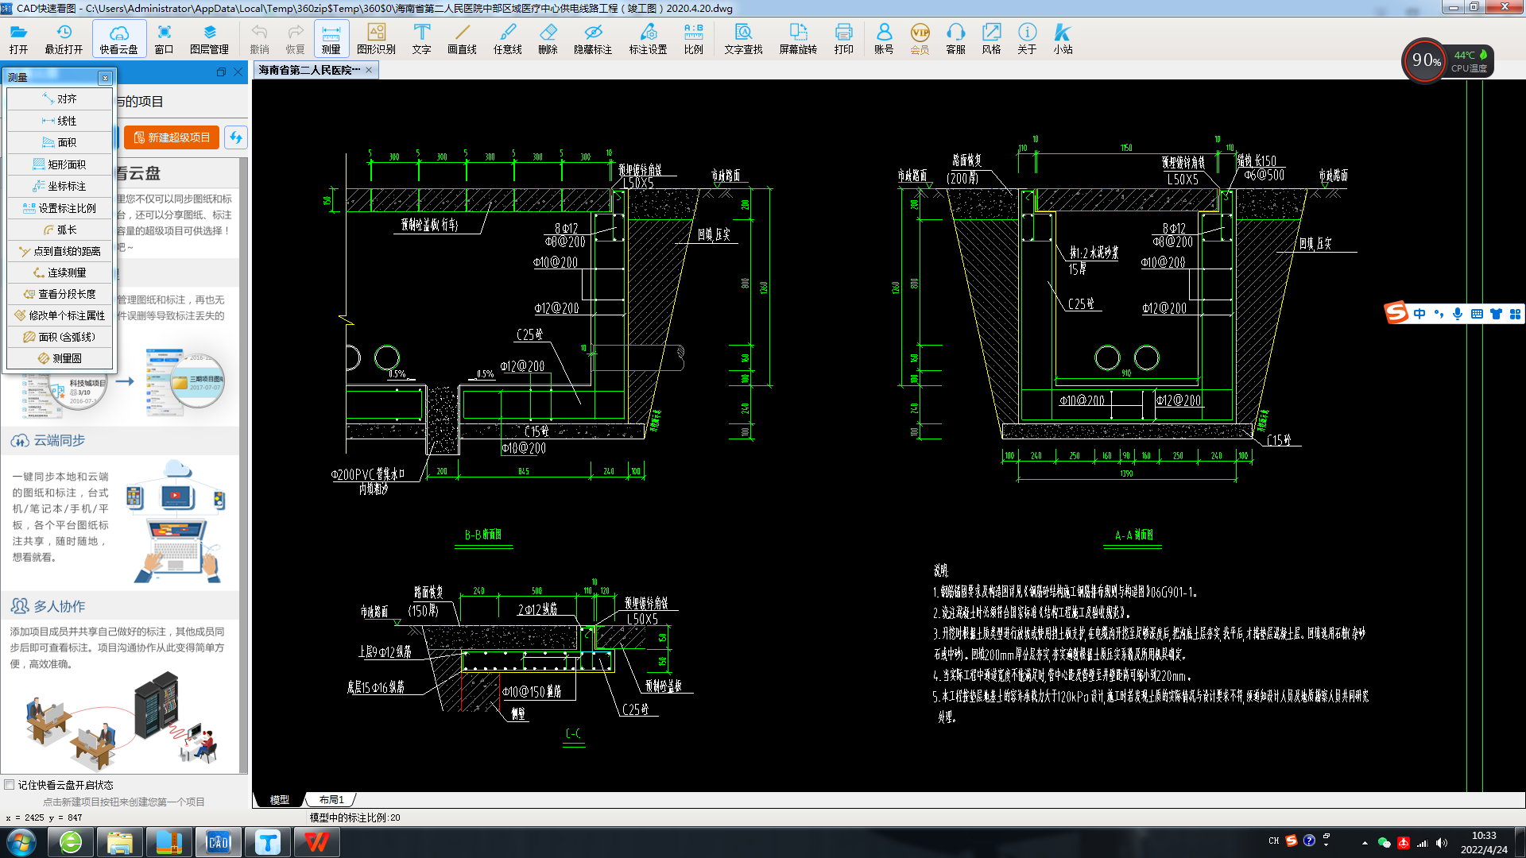Image resolution: width=1526 pixels, height=858 pixels.
Task: Choose 连续测量 continuous measurement
Action: coord(60,272)
